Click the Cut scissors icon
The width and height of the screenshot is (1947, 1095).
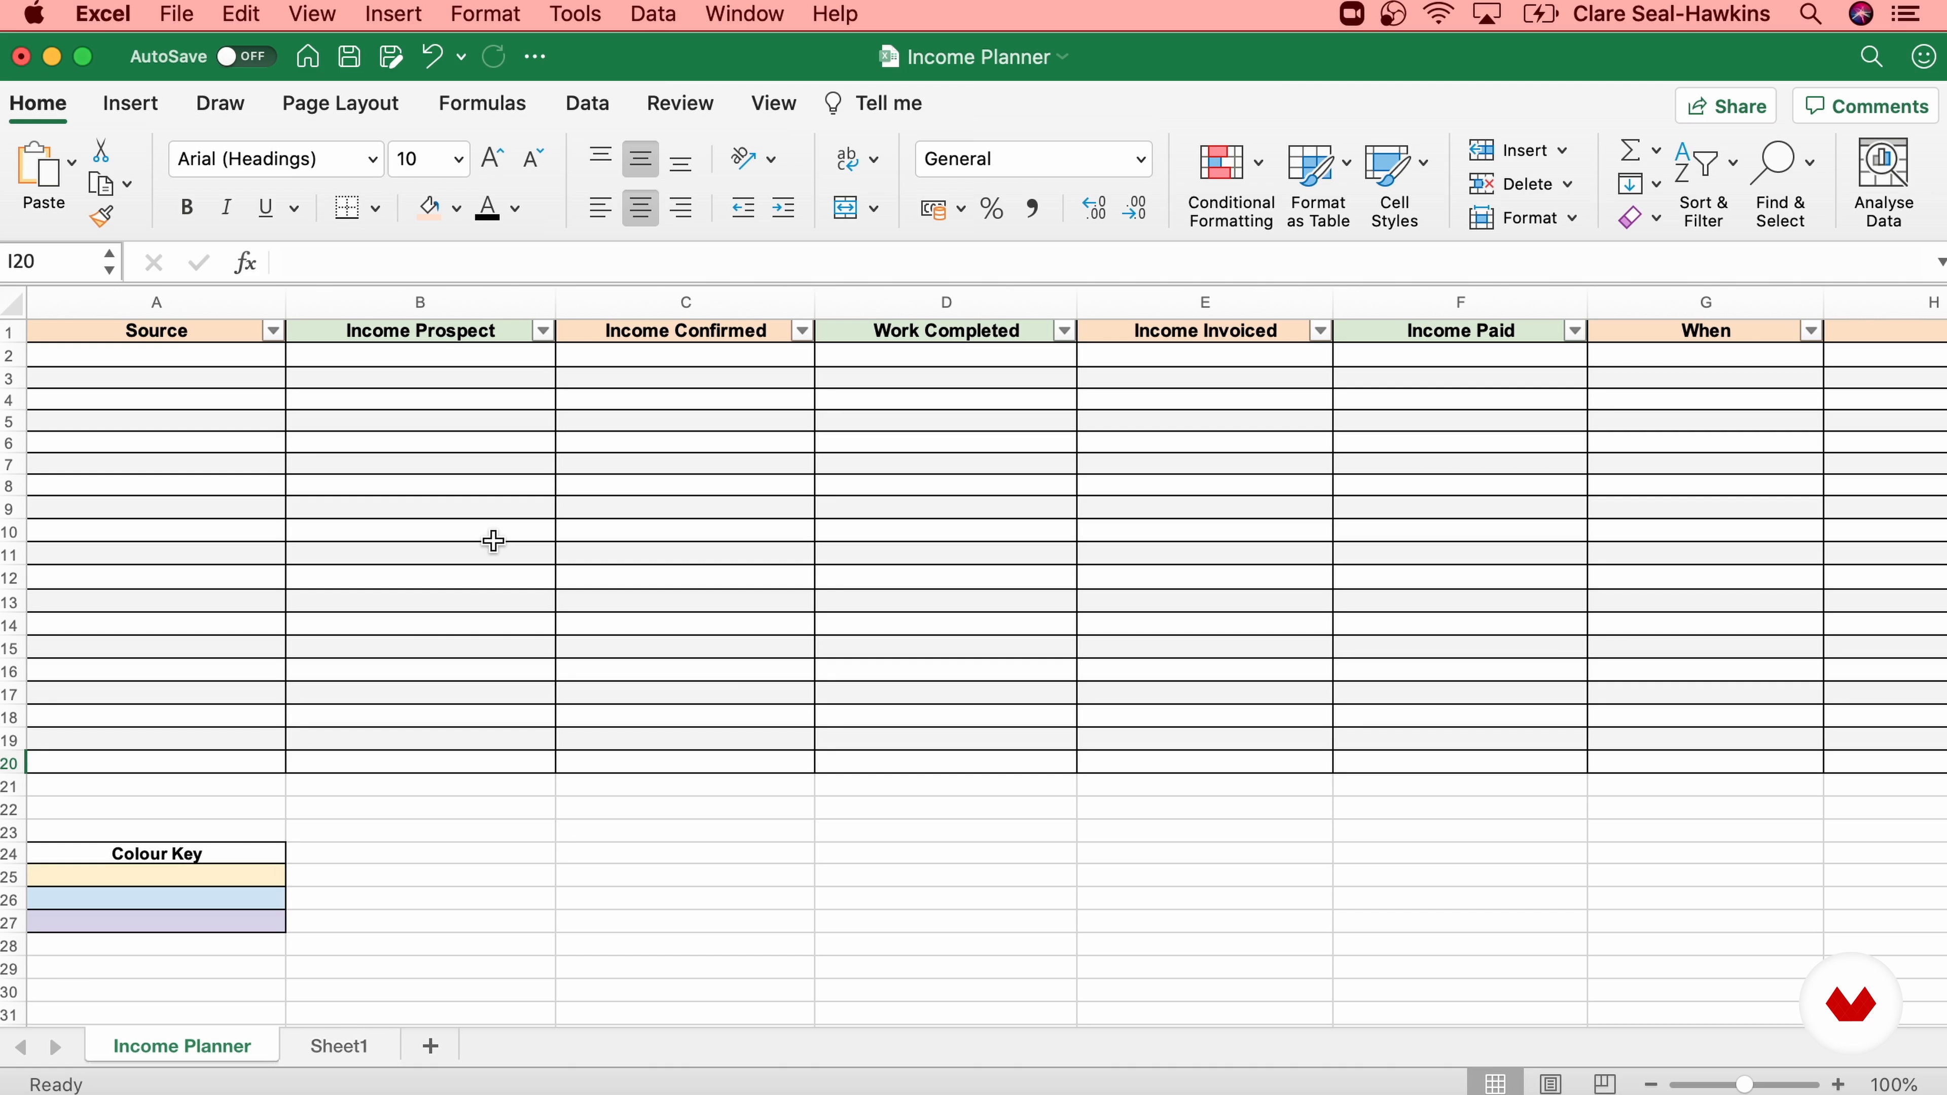pyautogui.click(x=100, y=151)
